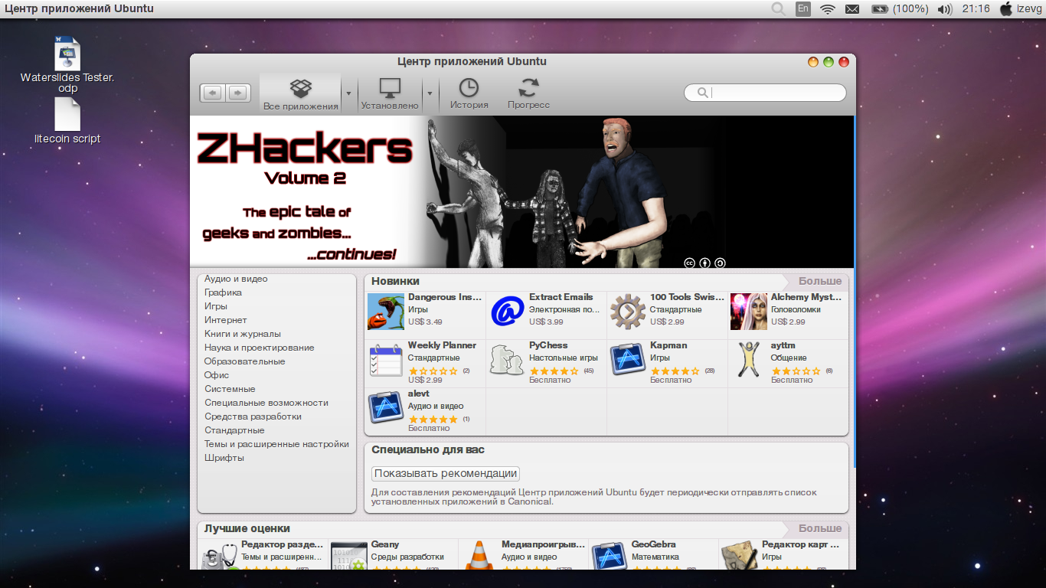
Task: Select the Графика category
Action: (223, 292)
